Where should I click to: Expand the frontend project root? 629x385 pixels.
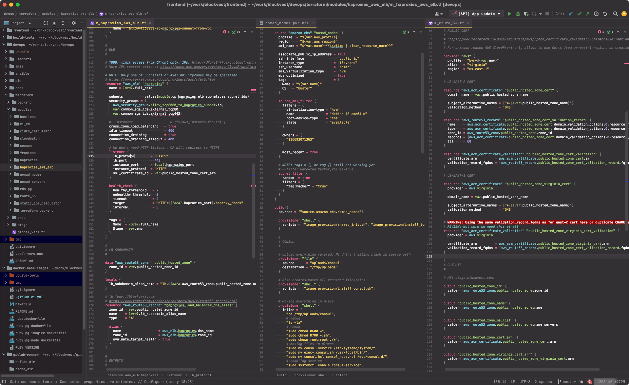(4, 30)
